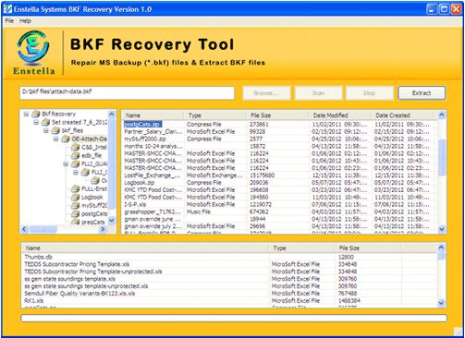465x338 pixels.
Task: Select the Bkf Recovery root folder icon
Action: [36, 115]
